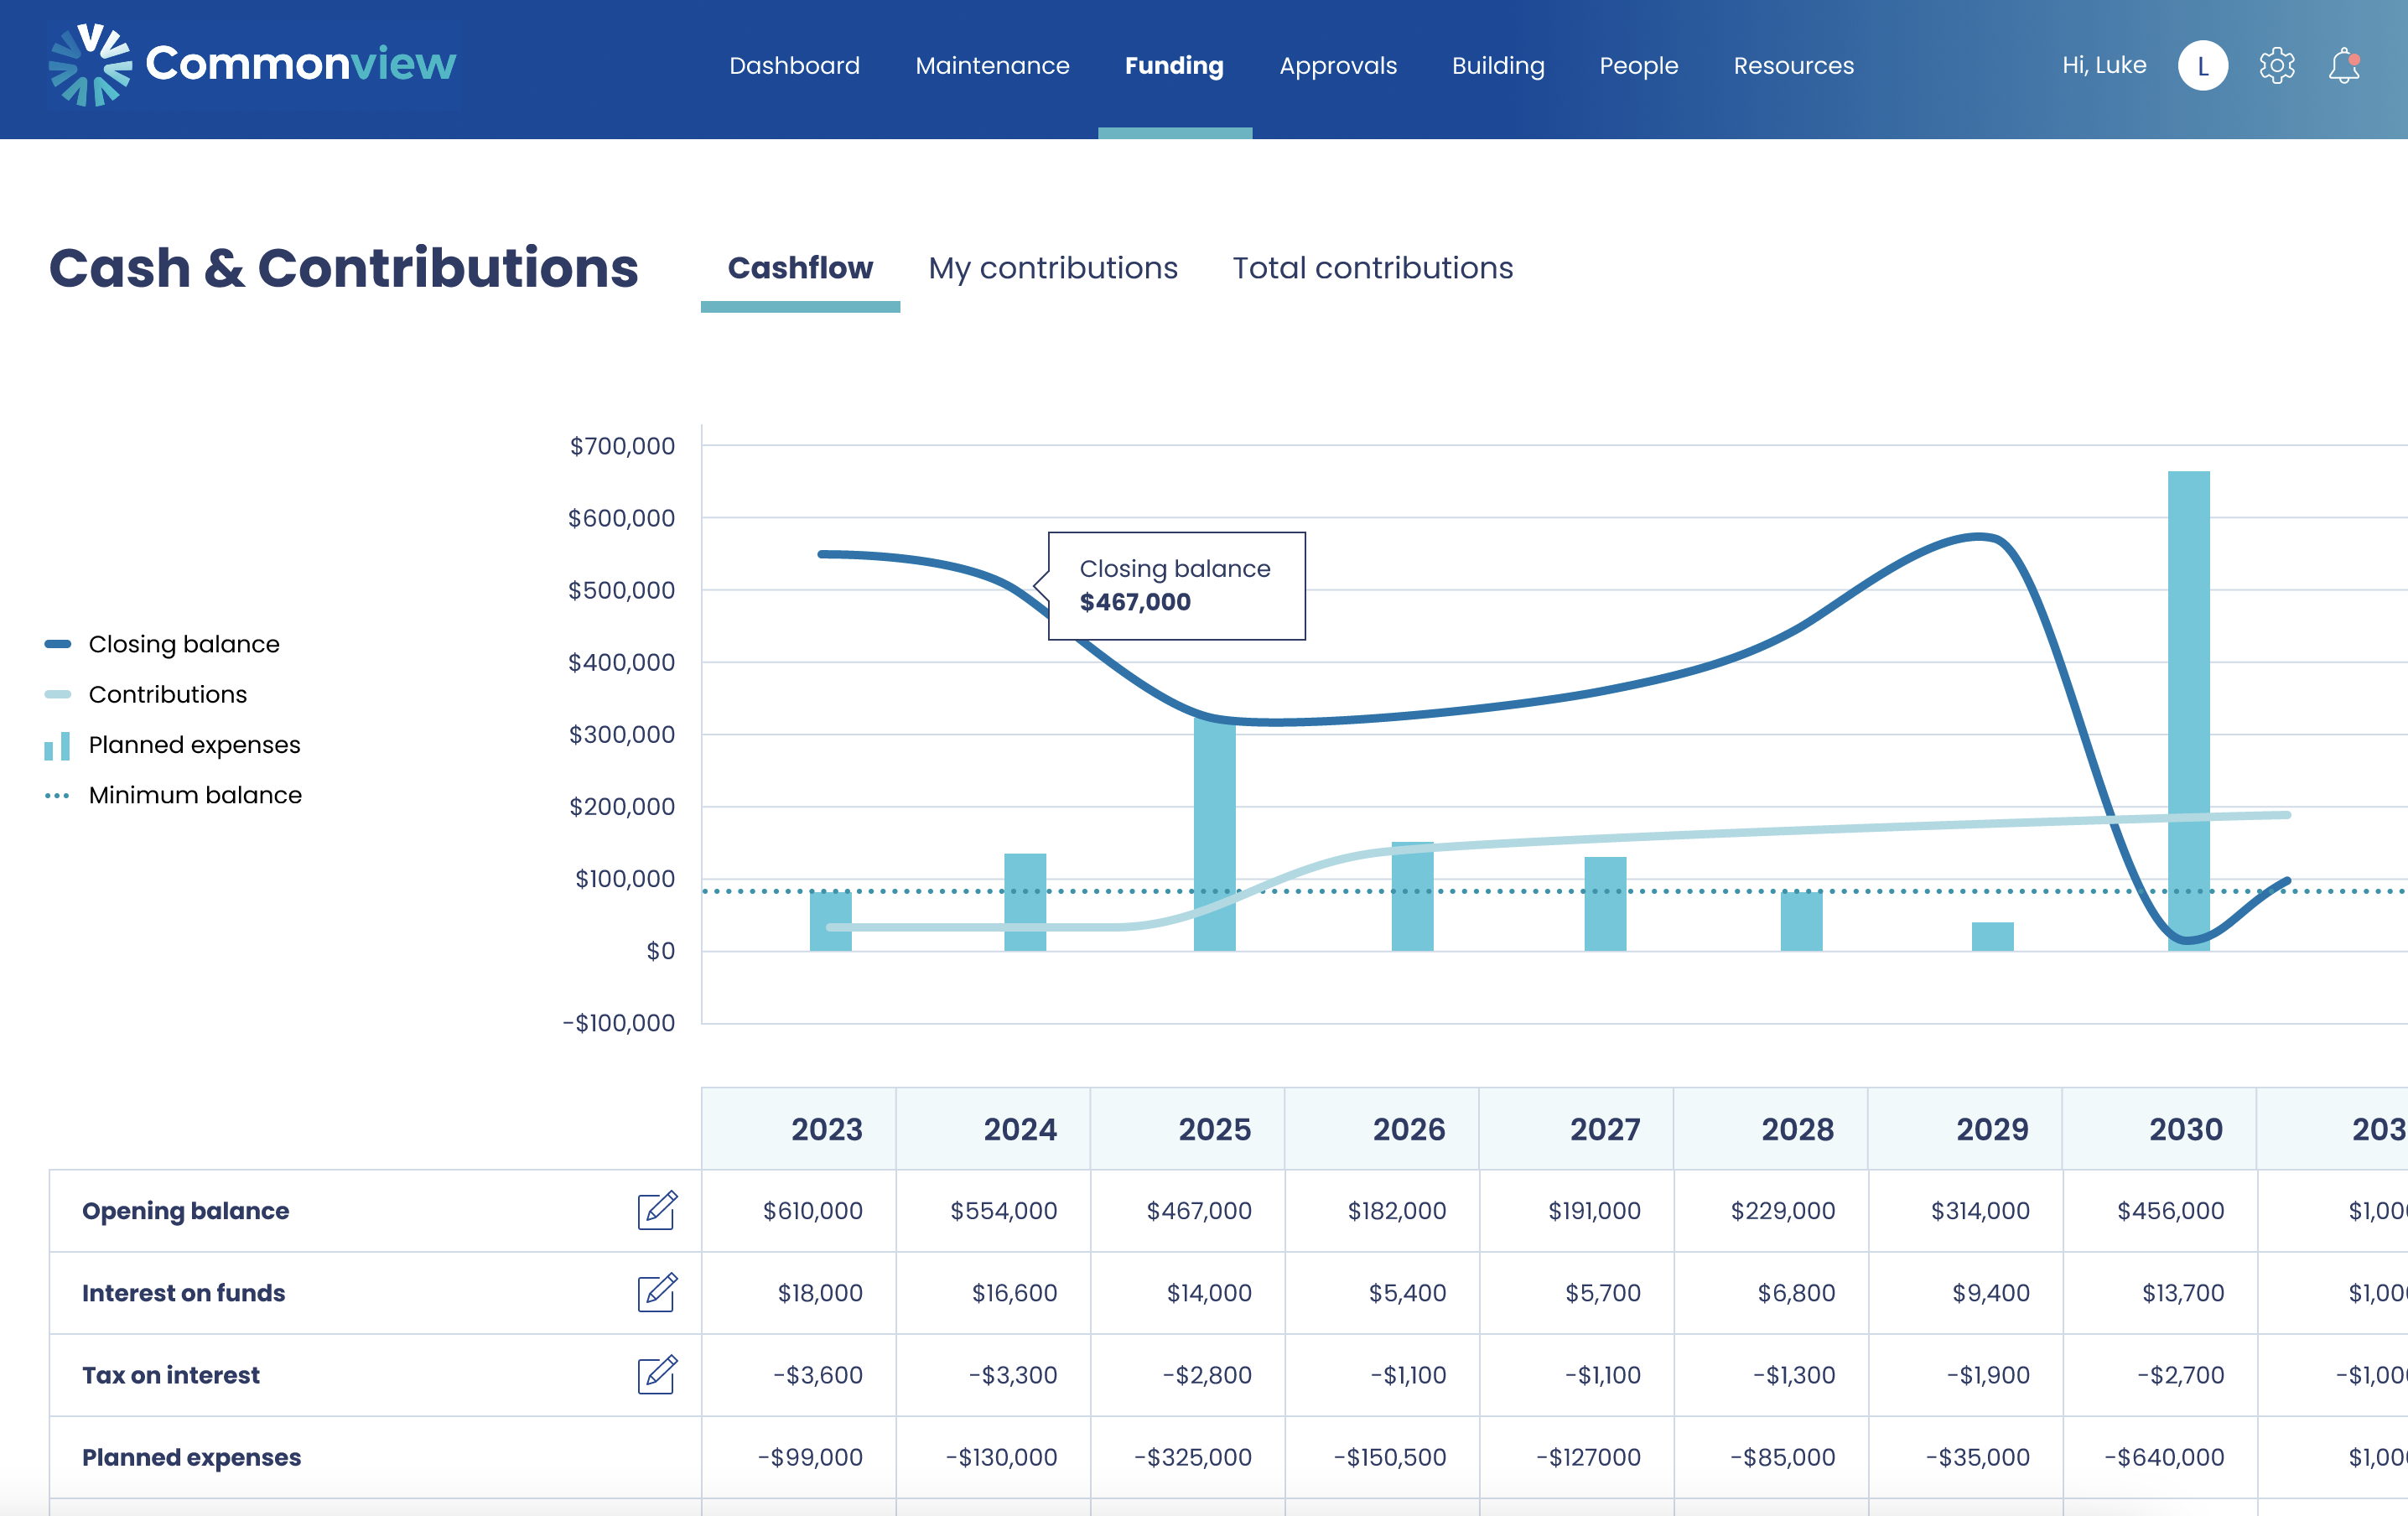Screen dimensions: 2408x1516
Task: Toggle Contributions legend series
Action: pyautogui.click(x=167, y=694)
